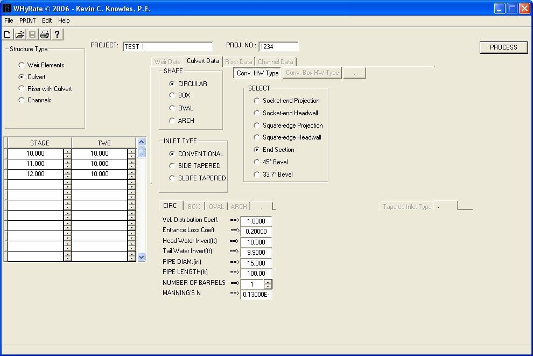
Task: Click the WHyRate title bar app icon
Action: tap(7, 9)
